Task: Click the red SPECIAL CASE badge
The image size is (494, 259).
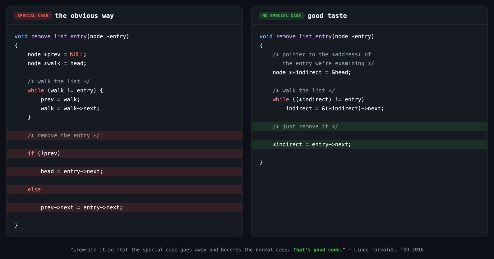Action: (33, 15)
